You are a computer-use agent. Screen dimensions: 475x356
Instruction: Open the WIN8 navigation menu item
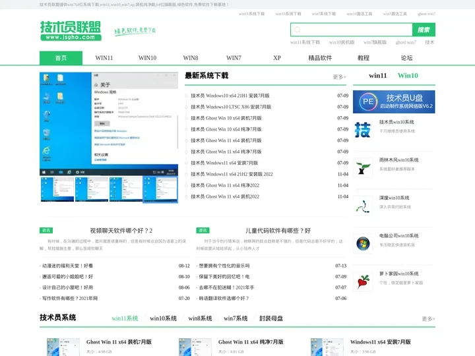point(191,58)
